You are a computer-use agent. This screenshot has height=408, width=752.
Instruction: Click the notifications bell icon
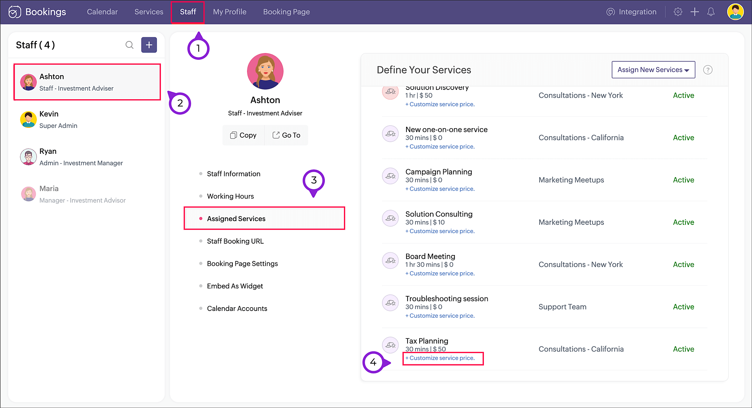[x=711, y=12]
